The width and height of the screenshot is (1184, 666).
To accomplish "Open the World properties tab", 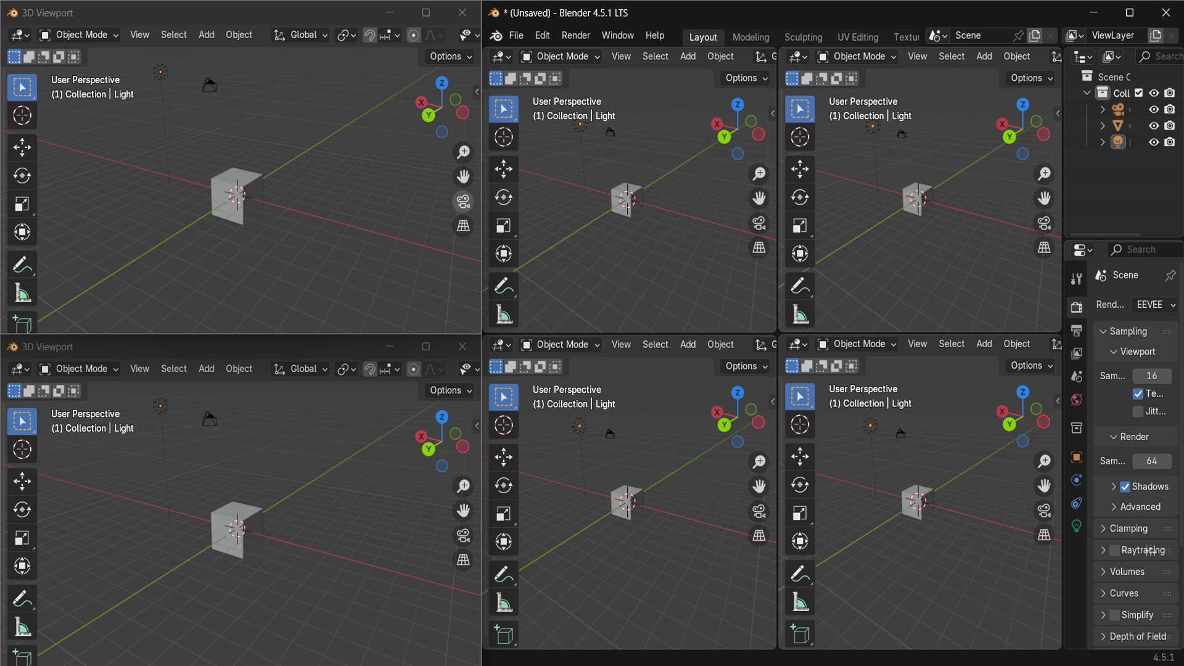I will click(x=1077, y=400).
